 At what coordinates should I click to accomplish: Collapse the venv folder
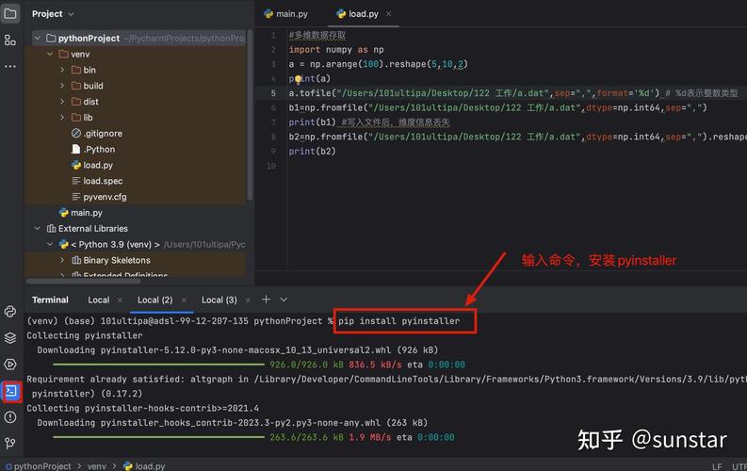(50, 55)
